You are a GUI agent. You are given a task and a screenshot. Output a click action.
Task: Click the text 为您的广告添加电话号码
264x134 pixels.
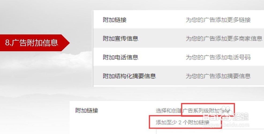point(218,57)
